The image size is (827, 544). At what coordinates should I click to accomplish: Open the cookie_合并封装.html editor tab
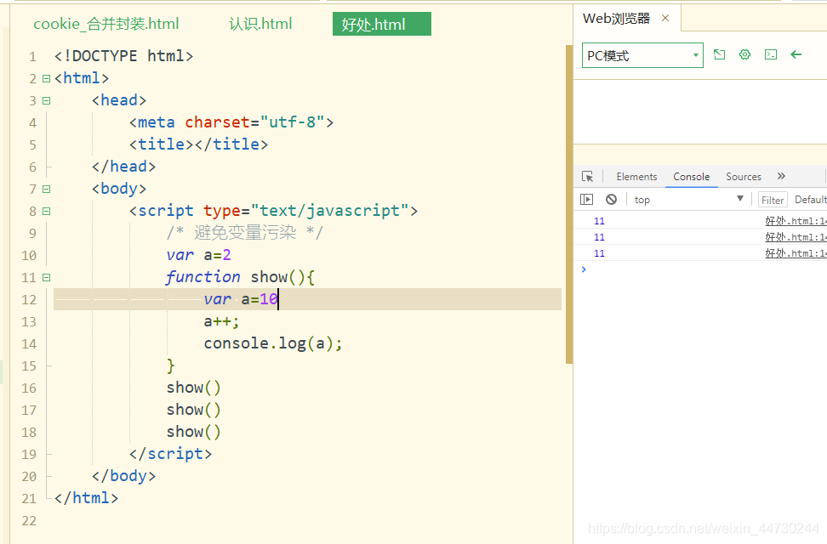(106, 25)
